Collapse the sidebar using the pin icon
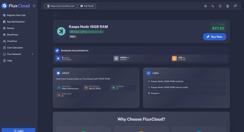 34,6
